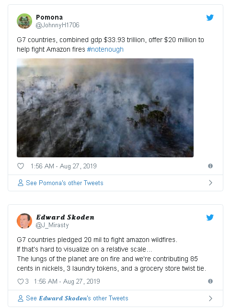The image size is (231, 308).
Task: Click the Edward Skoden display name
Action: (65, 217)
